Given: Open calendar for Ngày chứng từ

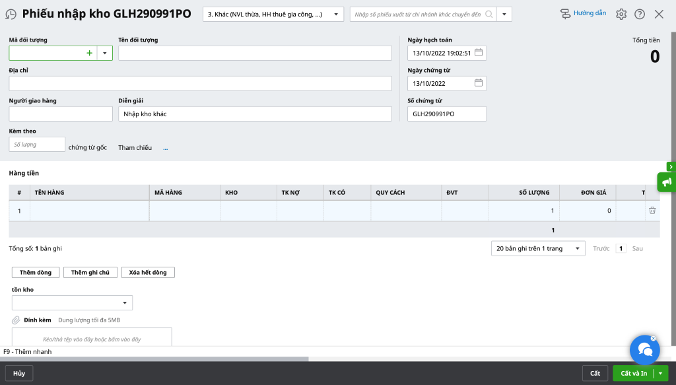Looking at the screenshot, I should (x=479, y=83).
